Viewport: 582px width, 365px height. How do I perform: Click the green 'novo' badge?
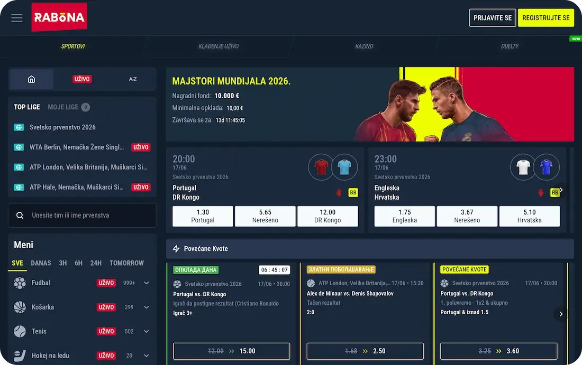575,39
